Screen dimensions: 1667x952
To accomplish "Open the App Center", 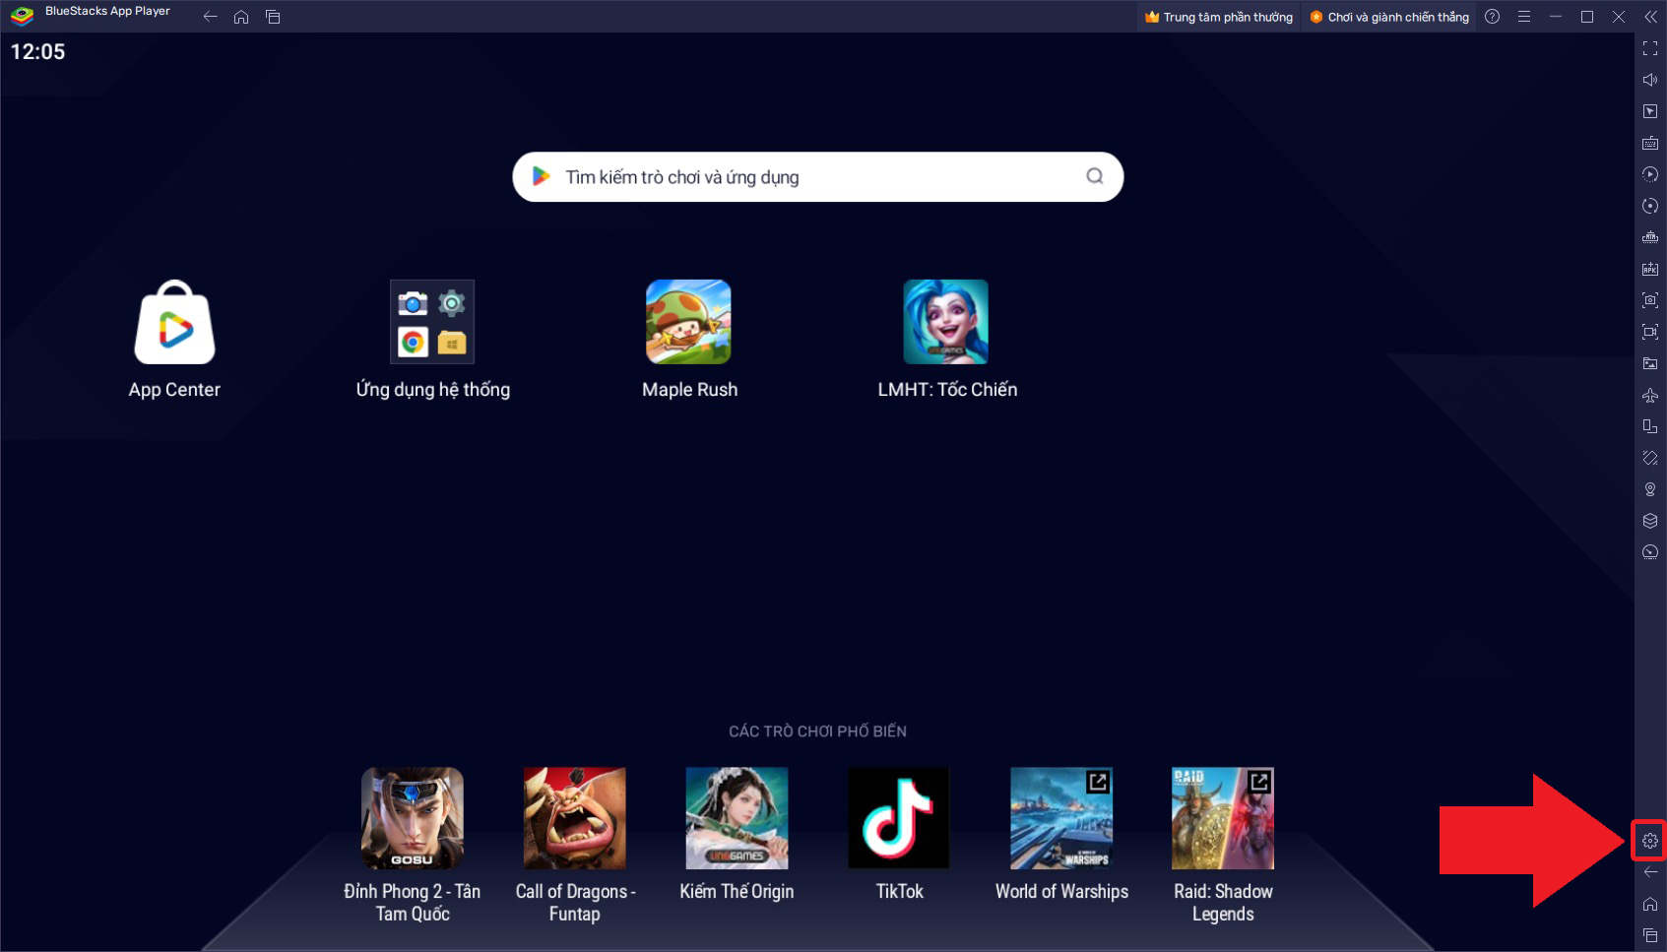I will point(174,323).
